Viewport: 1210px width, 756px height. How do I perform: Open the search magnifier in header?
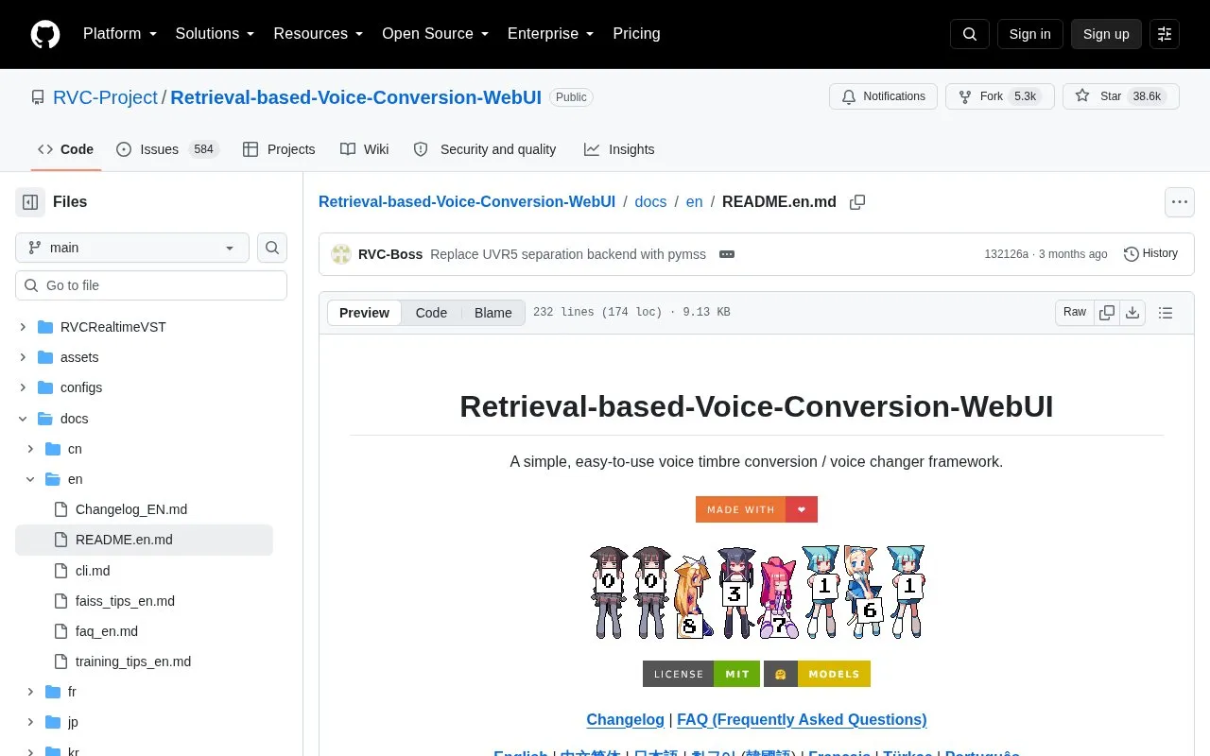point(970,34)
